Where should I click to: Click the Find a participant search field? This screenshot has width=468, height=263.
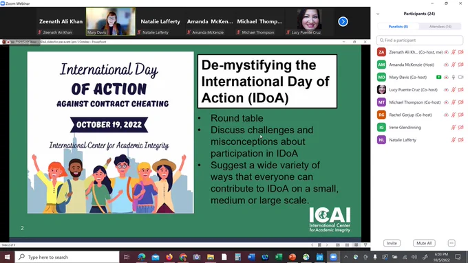420,41
